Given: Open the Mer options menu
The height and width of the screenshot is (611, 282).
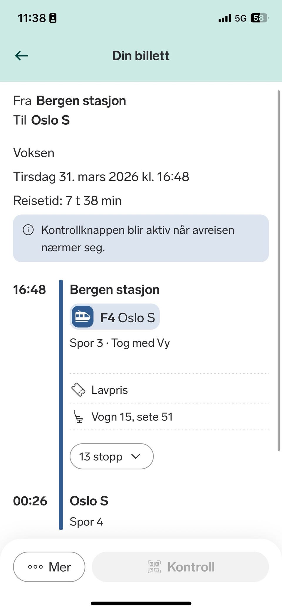Looking at the screenshot, I should point(49,567).
